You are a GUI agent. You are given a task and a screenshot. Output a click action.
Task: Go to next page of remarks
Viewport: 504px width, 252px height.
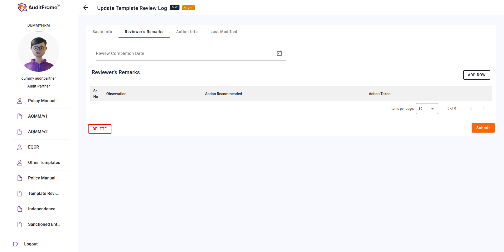[x=483, y=109]
